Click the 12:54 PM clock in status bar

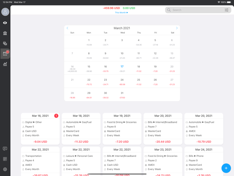8,2
